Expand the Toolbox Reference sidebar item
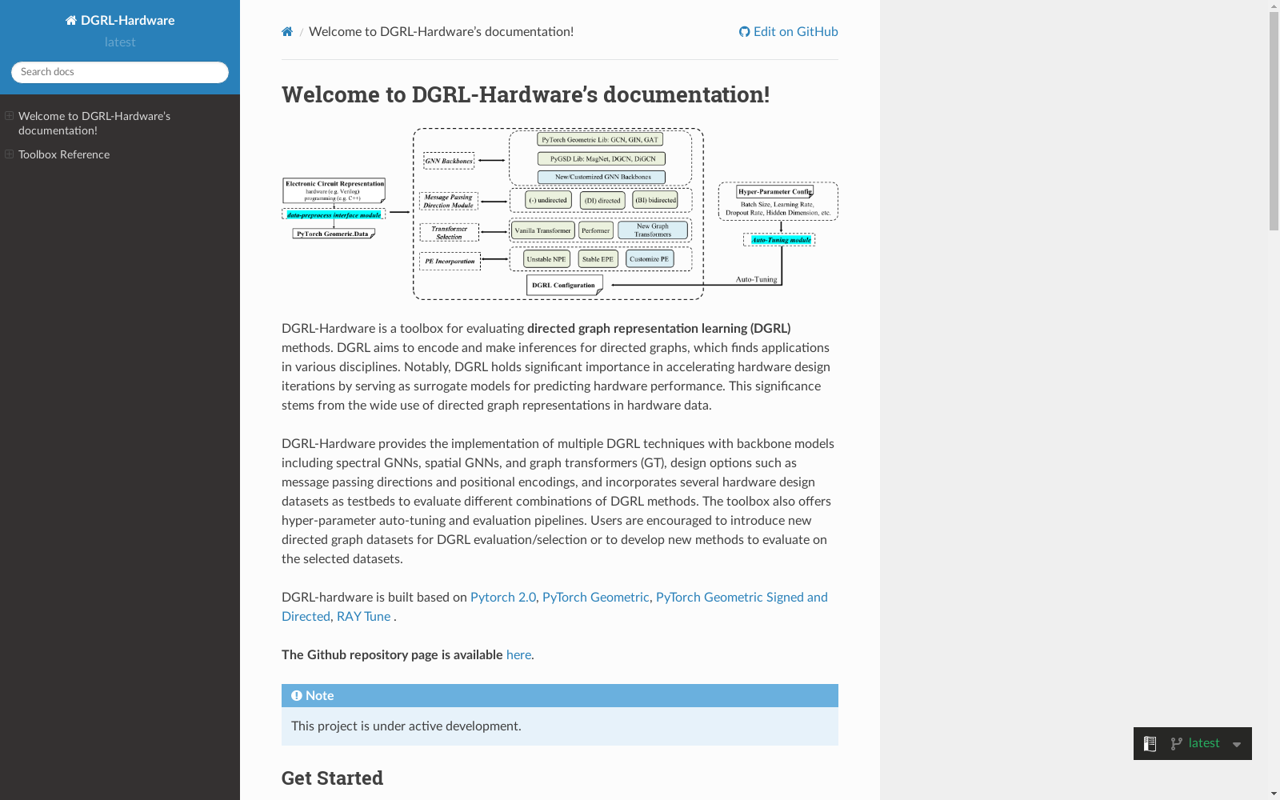The width and height of the screenshot is (1280, 800). pos(10,154)
